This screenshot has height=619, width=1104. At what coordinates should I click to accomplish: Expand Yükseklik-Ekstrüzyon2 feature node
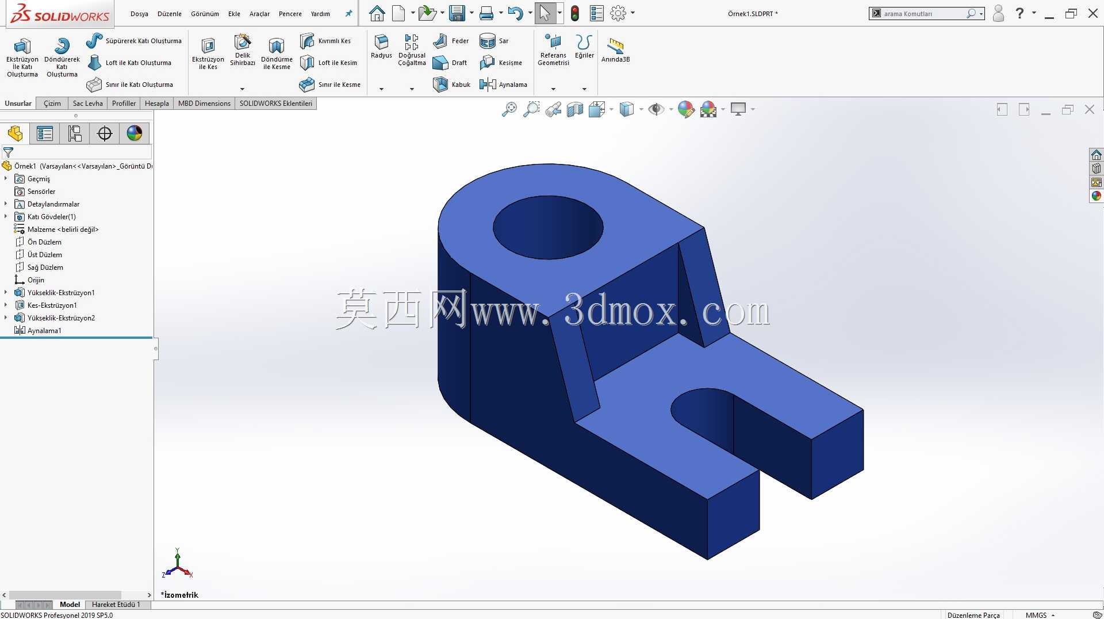pyautogui.click(x=6, y=318)
